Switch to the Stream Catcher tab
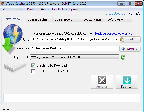144x112 pixels. click(39, 19)
